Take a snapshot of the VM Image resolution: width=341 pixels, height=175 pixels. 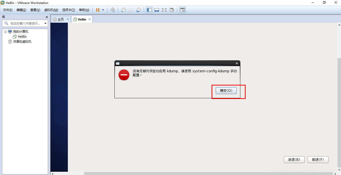pos(123,10)
